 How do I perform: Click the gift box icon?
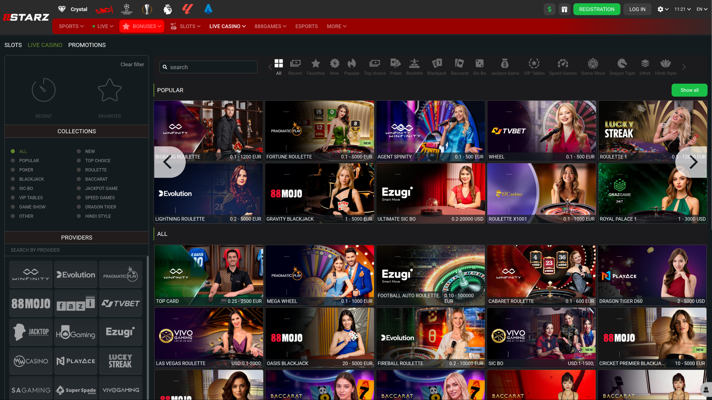click(x=564, y=9)
